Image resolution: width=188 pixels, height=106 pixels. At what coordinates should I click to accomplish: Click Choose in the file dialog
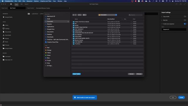[139, 74]
